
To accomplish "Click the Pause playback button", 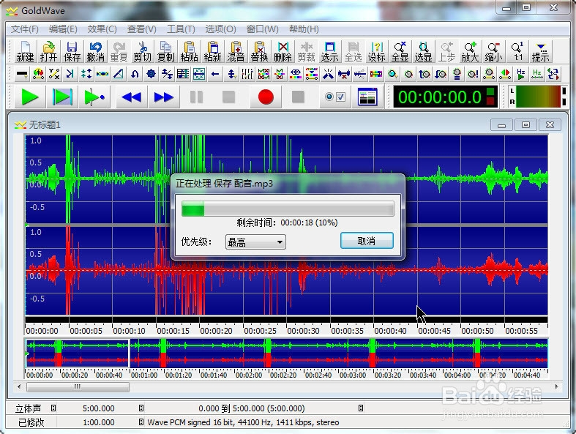I will [x=197, y=97].
